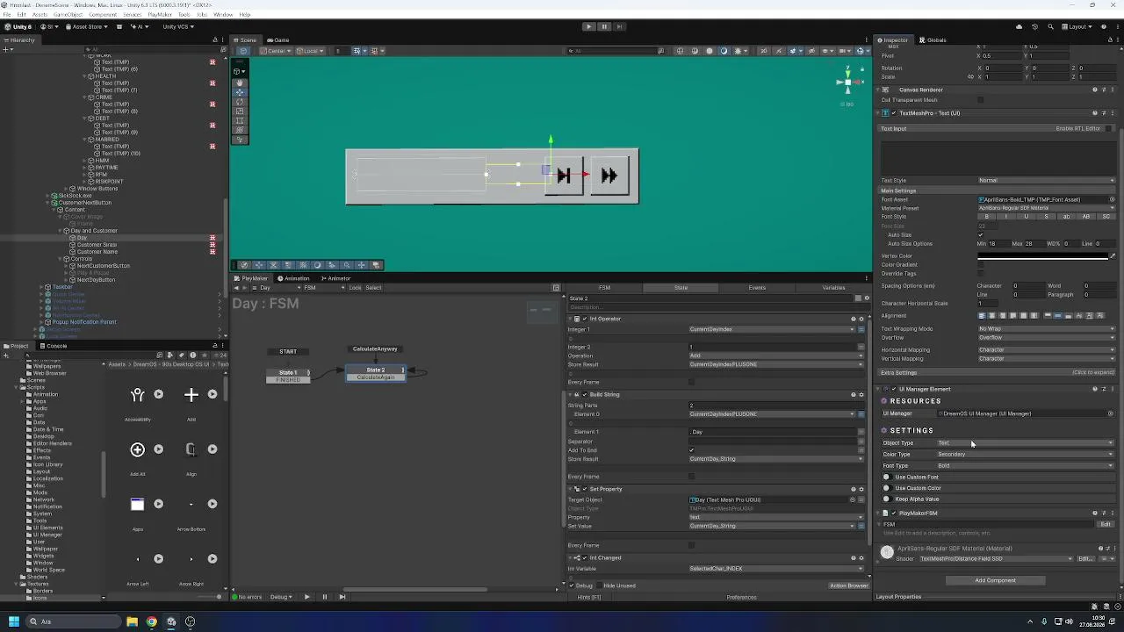Open the Action Browser
This screenshot has width=1124, height=632.
pyautogui.click(x=849, y=585)
